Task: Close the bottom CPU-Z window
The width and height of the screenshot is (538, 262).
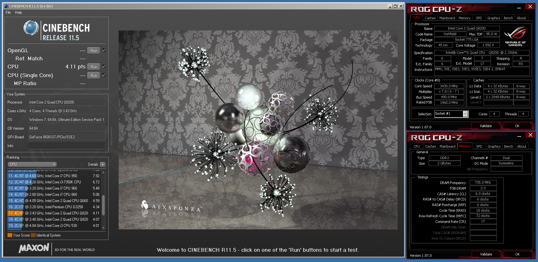Action: coord(531,135)
